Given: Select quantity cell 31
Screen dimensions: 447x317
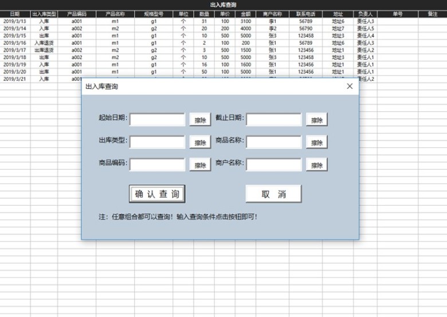Looking at the screenshot, I should (x=204, y=21).
